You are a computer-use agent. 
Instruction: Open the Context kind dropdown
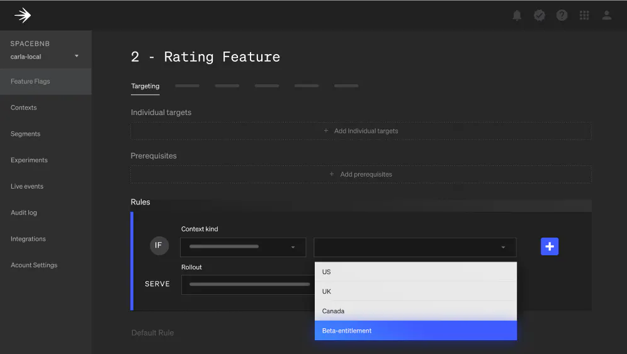point(243,247)
